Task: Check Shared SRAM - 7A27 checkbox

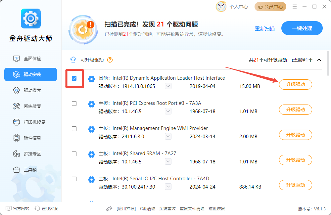Action: coord(74,154)
